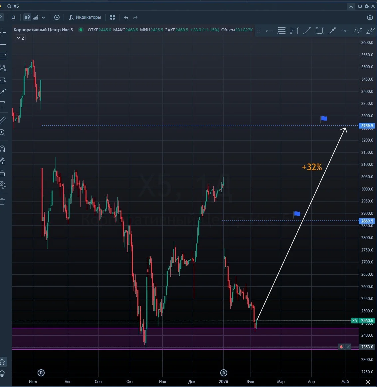Click the dividend D marker near July

tap(41, 373)
